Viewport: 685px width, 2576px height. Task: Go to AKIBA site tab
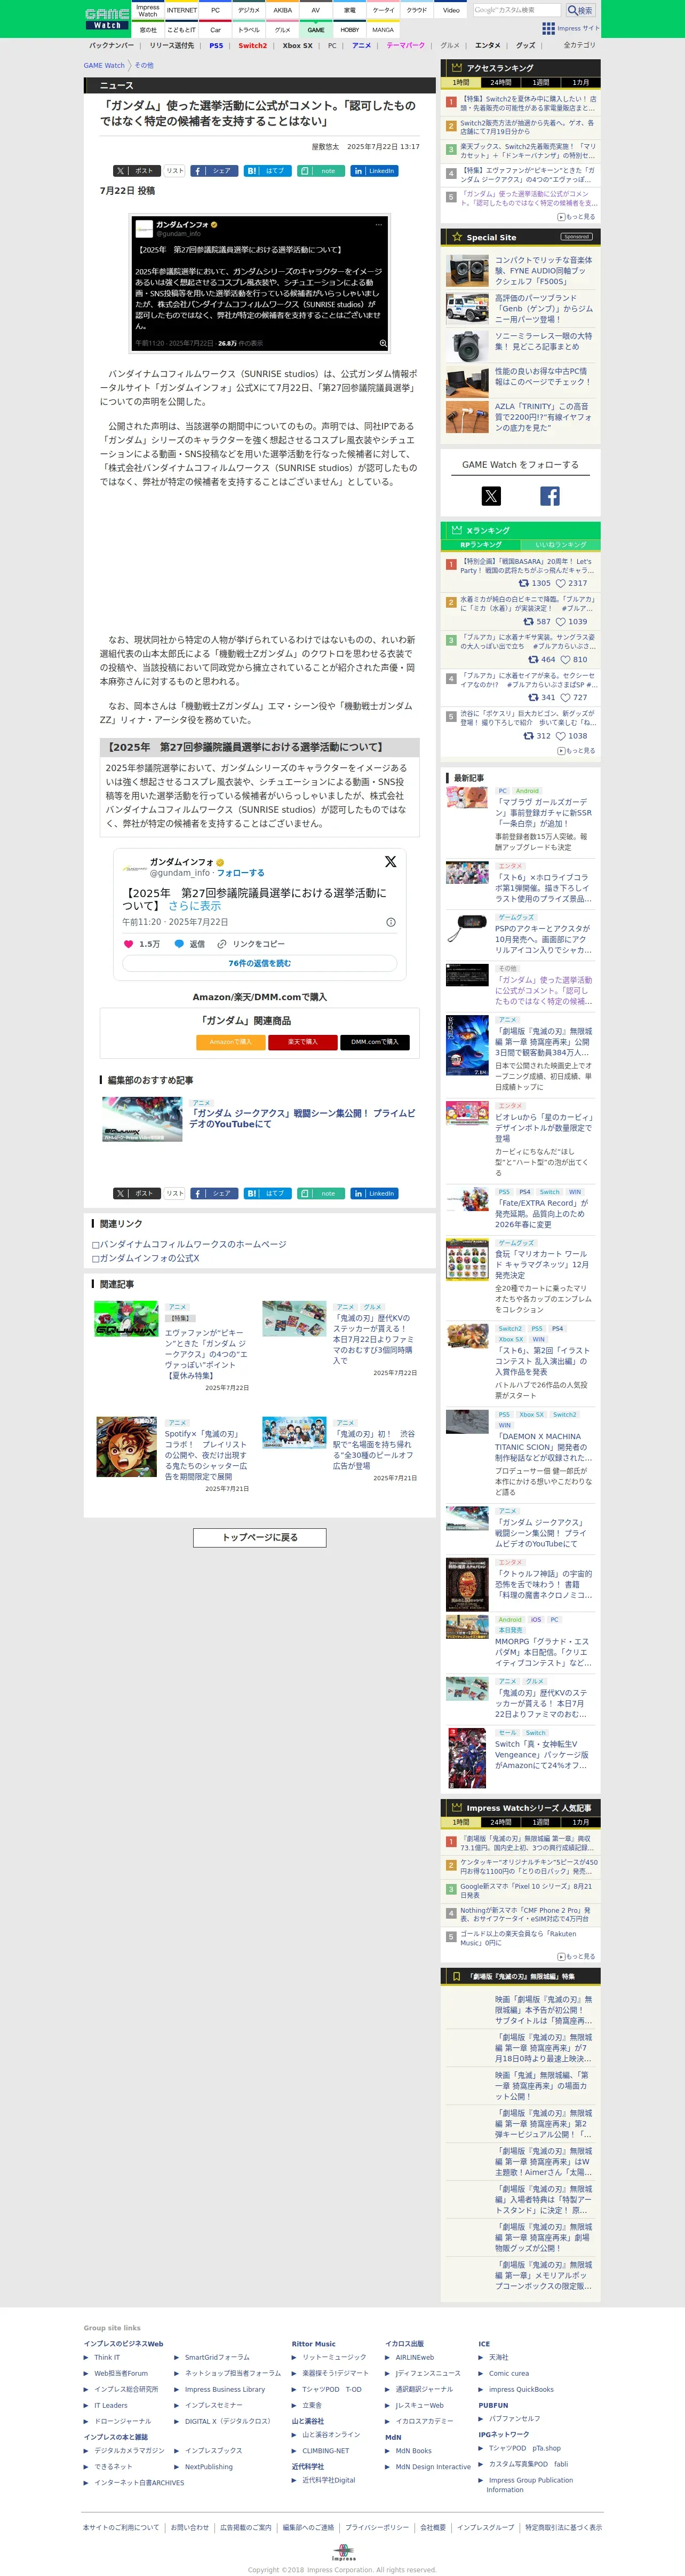[283, 10]
